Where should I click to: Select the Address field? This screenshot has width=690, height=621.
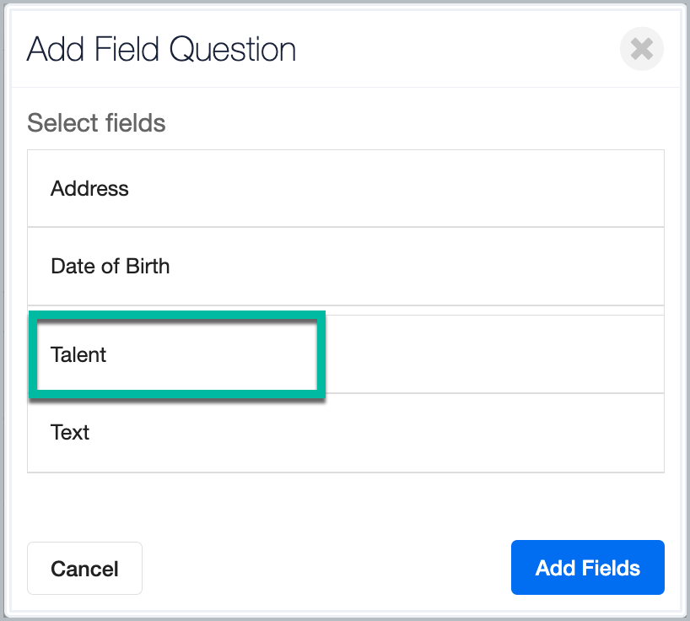coord(345,188)
